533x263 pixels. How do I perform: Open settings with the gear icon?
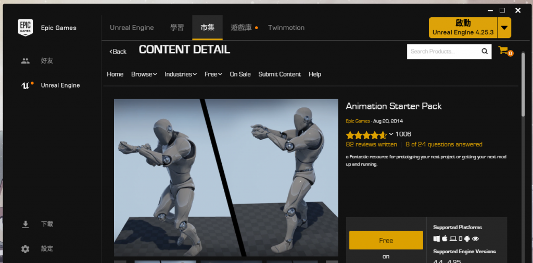point(26,249)
